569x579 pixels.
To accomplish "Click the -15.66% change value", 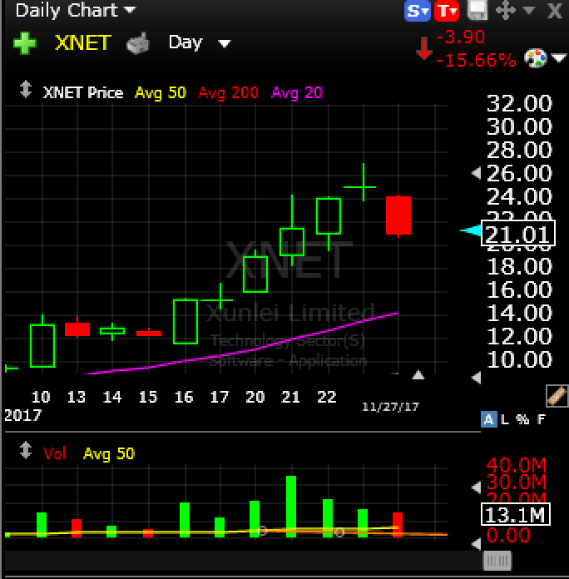I will [477, 60].
